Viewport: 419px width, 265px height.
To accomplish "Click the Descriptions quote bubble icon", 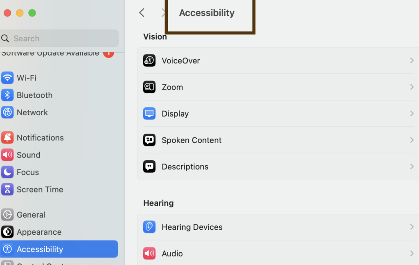I will pos(149,166).
